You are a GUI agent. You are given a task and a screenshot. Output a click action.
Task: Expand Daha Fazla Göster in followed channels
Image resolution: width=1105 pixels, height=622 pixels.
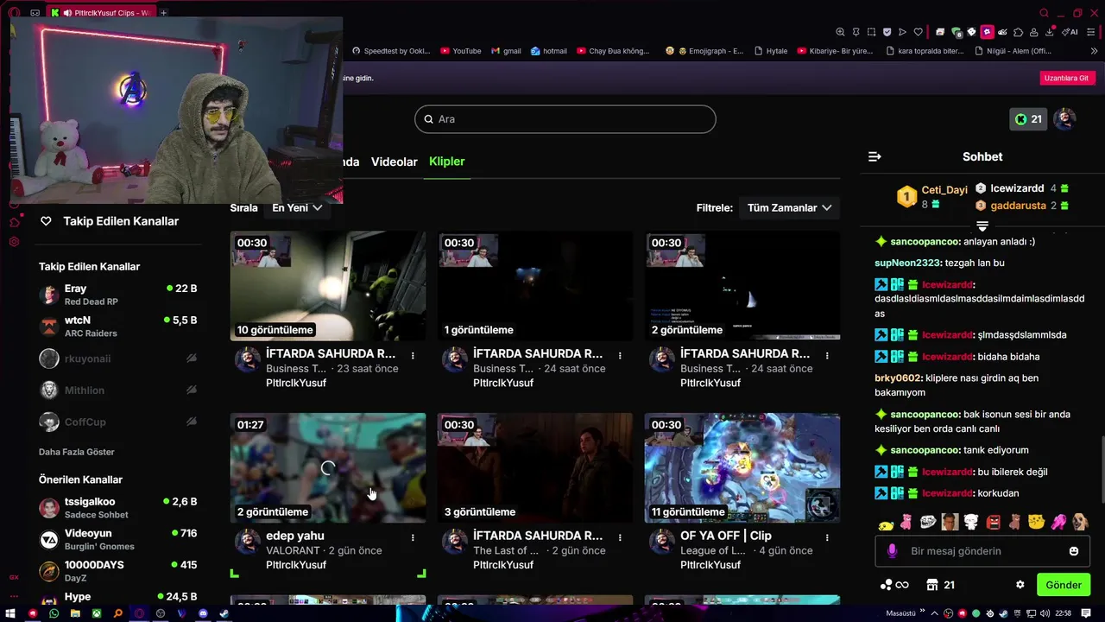[76, 452]
